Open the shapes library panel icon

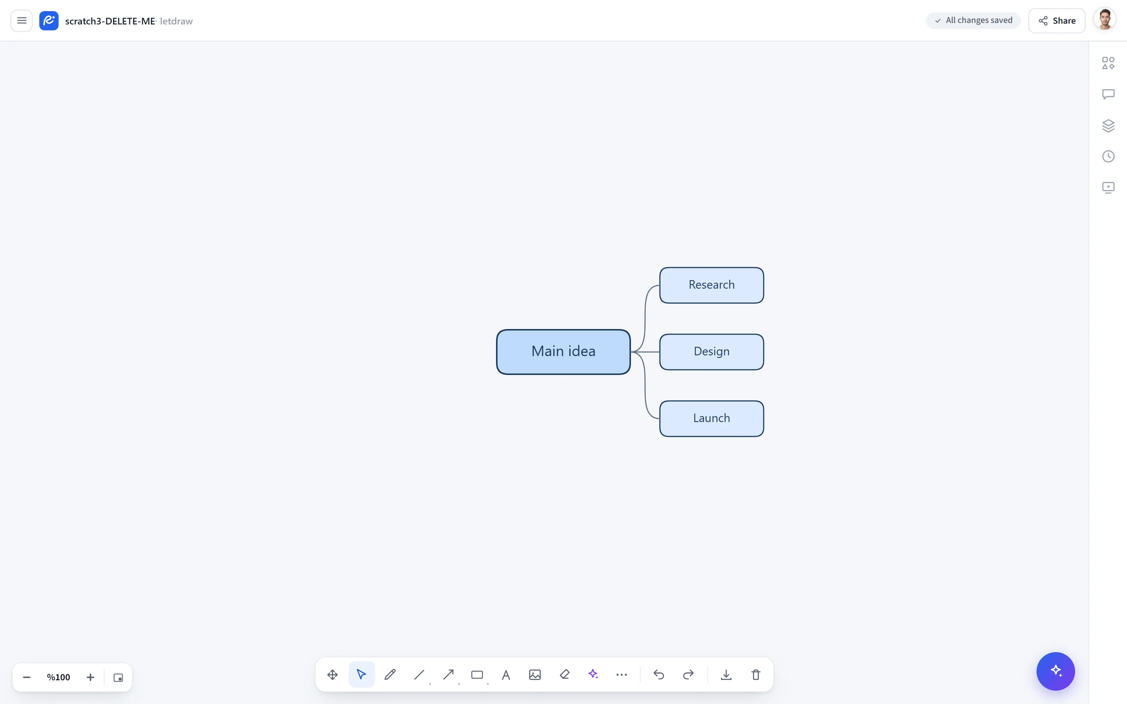(x=1108, y=63)
